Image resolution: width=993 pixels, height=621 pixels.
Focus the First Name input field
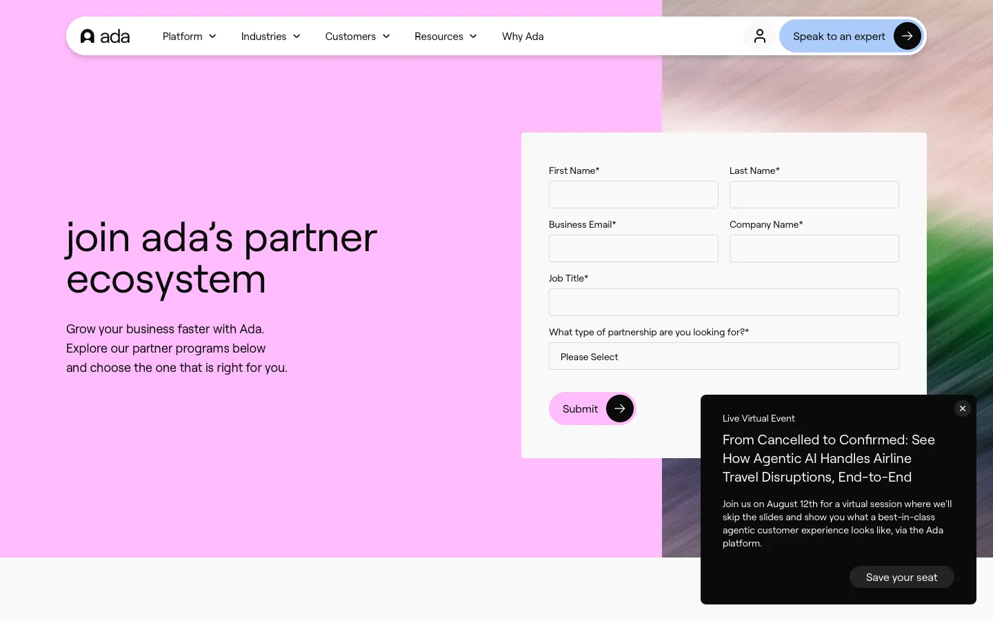pyautogui.click(x=634, y=195)
